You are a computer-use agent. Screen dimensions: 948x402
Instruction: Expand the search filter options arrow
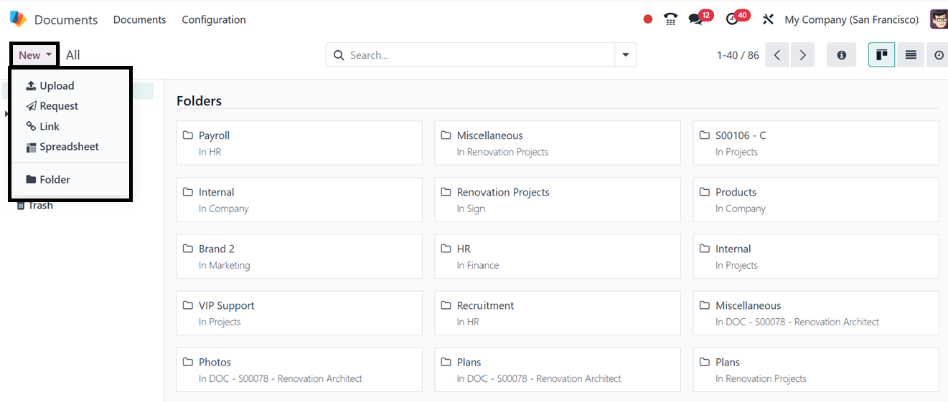click(x=625, y=55)
